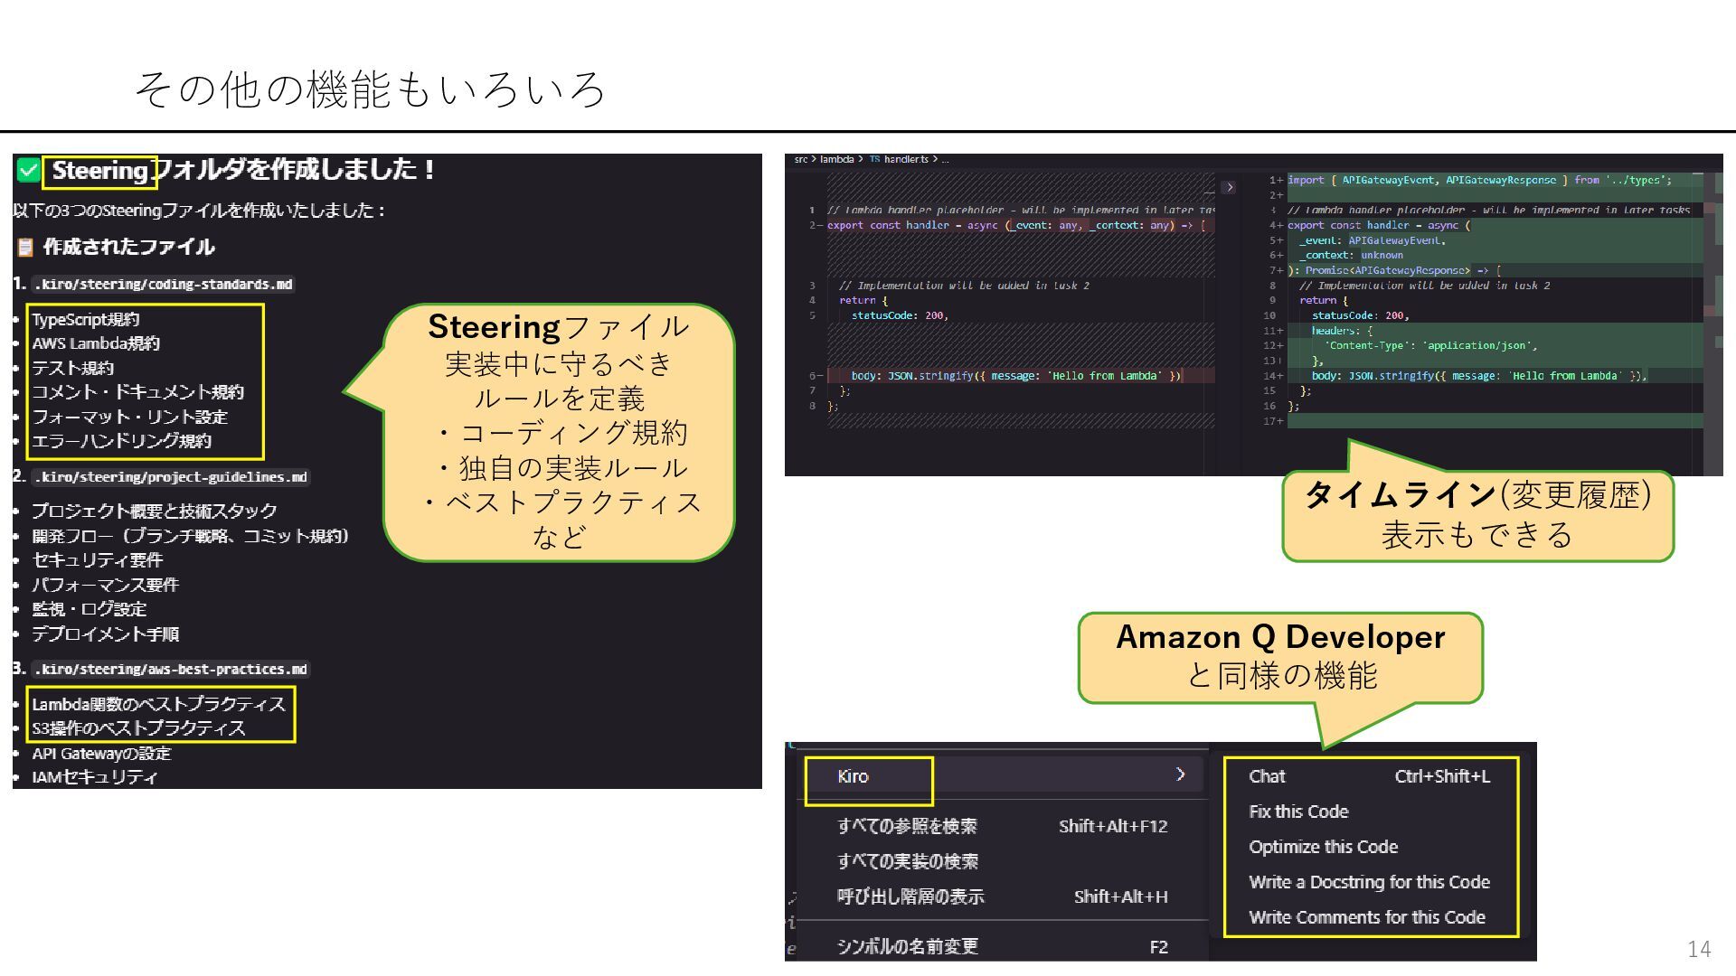Viewport: 1736px width, 976px height.
Task: Expand the Kiro submenu arrow
Action: [1180, 774]
